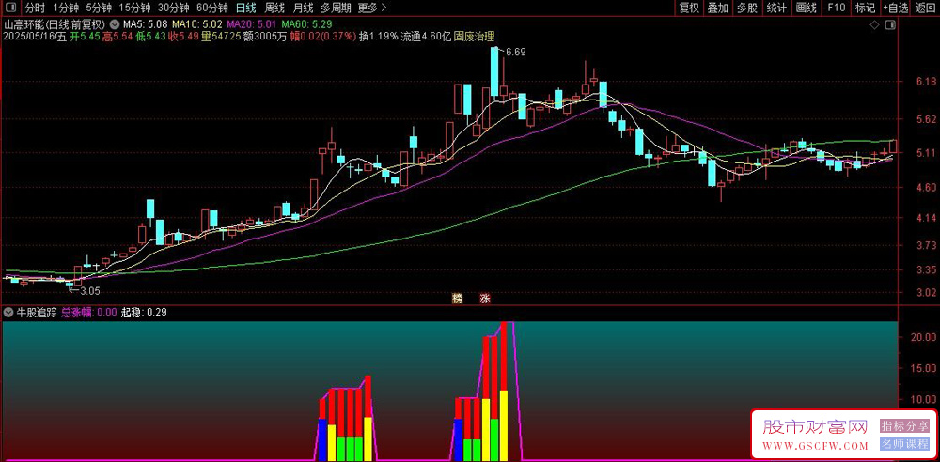Image resolution: width=940 pixels, height=462 pixels.
Task: Click the 涨 marker on the chart
Action: (x=484, y=298)
